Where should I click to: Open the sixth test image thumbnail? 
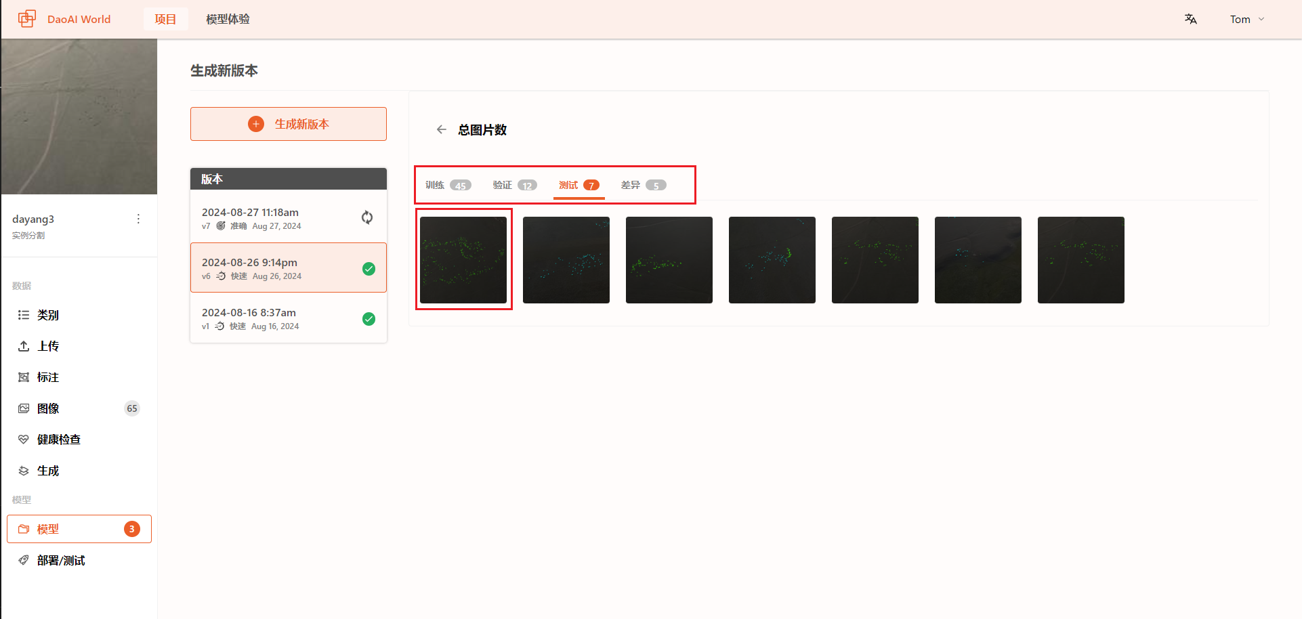tap(978, 260)
